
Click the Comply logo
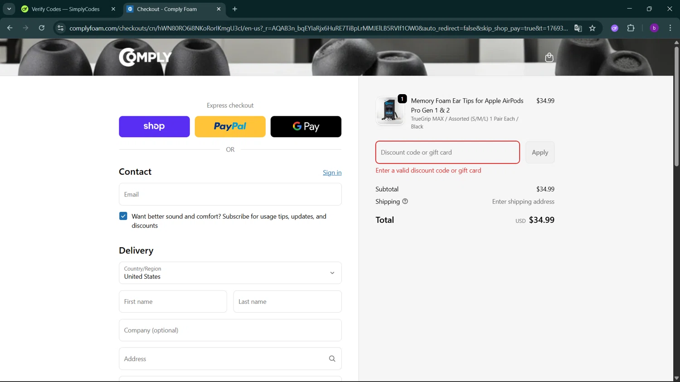(145, 57)
